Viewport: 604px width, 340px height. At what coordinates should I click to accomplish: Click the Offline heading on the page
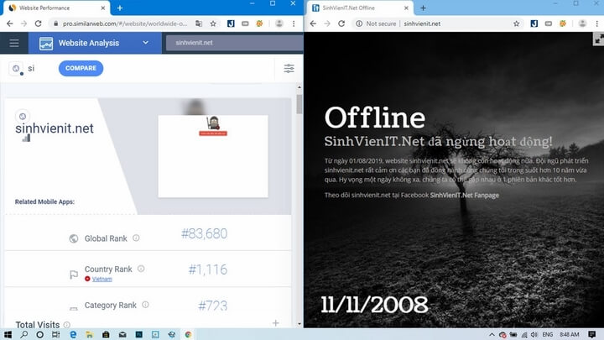375,118
